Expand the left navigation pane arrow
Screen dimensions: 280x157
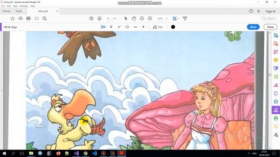tap(1, 90)
